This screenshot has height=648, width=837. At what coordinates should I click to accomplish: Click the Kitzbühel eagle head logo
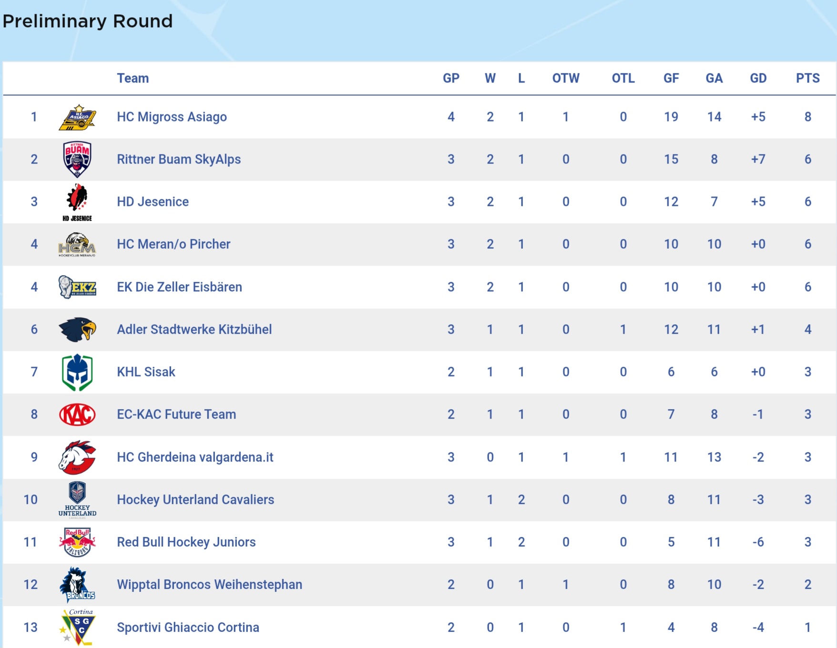point(77,329)
